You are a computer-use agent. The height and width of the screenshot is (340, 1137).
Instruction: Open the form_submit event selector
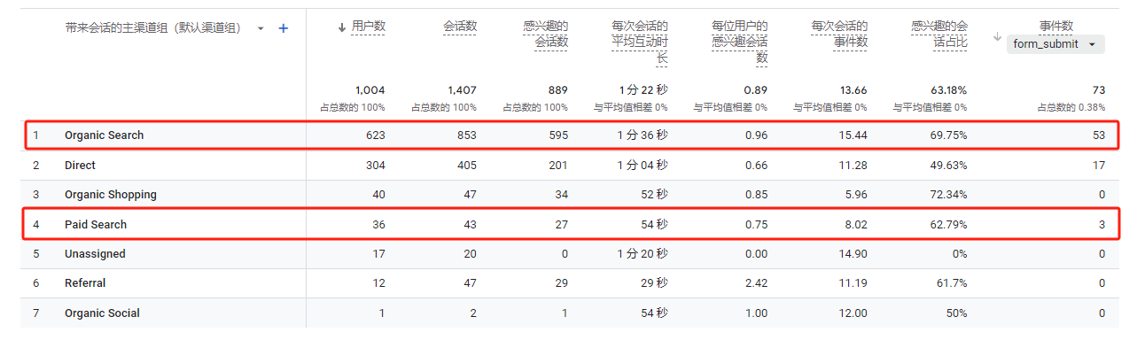tap(1055, 43)
